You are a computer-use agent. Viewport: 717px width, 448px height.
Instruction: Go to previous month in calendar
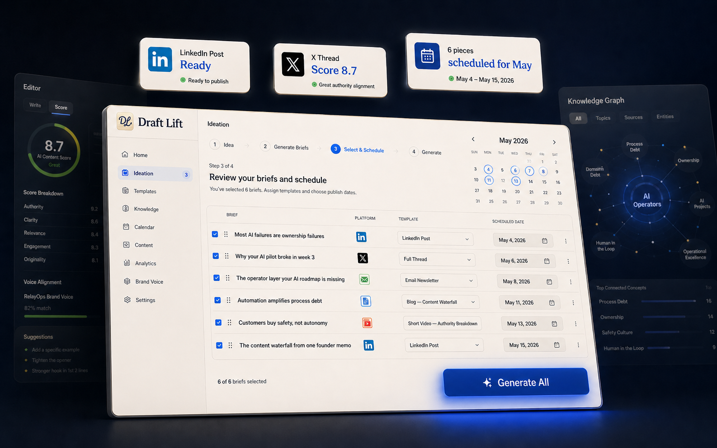473,139
